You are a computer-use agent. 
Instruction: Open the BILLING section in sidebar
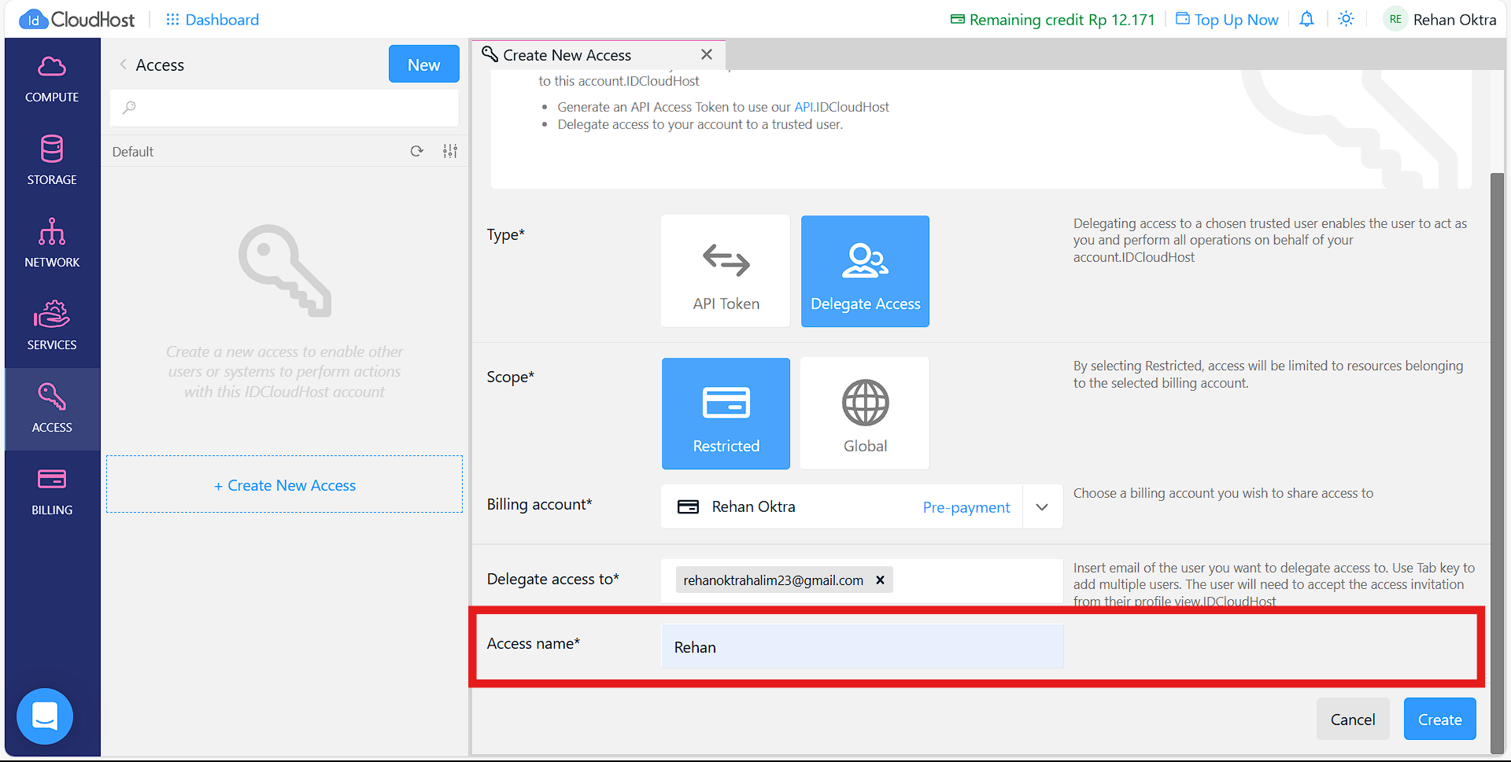click(51, 491)
